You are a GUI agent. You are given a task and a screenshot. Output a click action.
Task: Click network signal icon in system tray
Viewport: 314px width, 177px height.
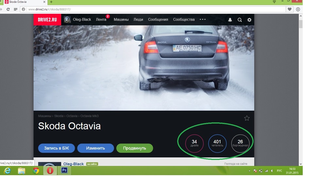point(266,171)
